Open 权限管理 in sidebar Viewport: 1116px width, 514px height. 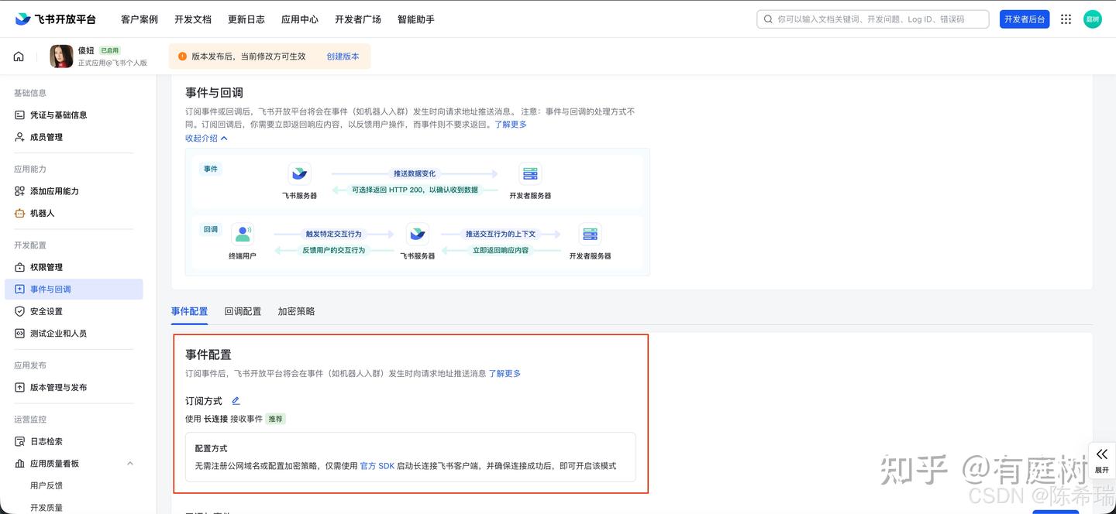(46, 267)
